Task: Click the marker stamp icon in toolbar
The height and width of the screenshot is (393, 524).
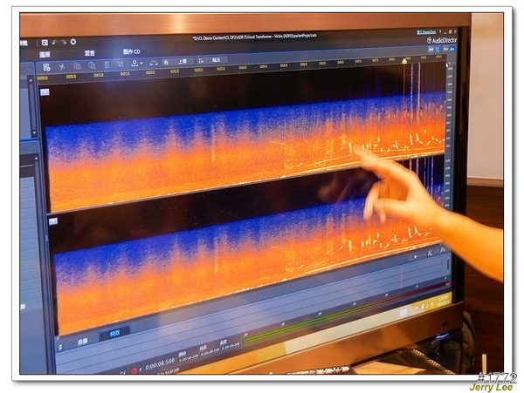Action: [134, 63]
